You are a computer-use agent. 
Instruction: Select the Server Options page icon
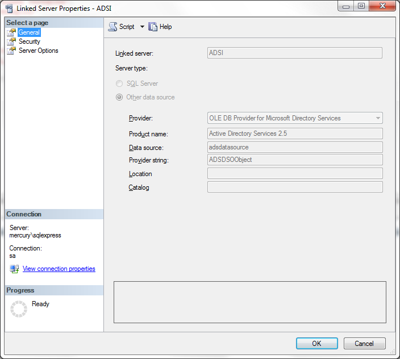pyautogui.click(x=11, y=51)
